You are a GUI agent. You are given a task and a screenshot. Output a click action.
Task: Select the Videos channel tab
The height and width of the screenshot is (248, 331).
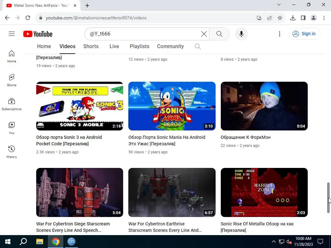click(67, 46)
